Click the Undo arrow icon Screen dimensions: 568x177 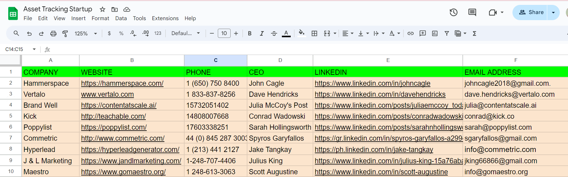point(29,34)
